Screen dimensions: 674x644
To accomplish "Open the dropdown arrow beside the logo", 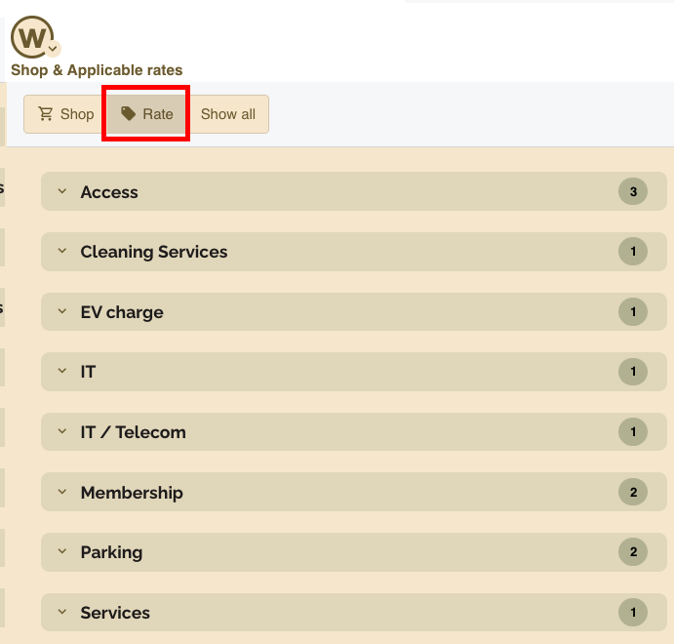I will (53, 48).
